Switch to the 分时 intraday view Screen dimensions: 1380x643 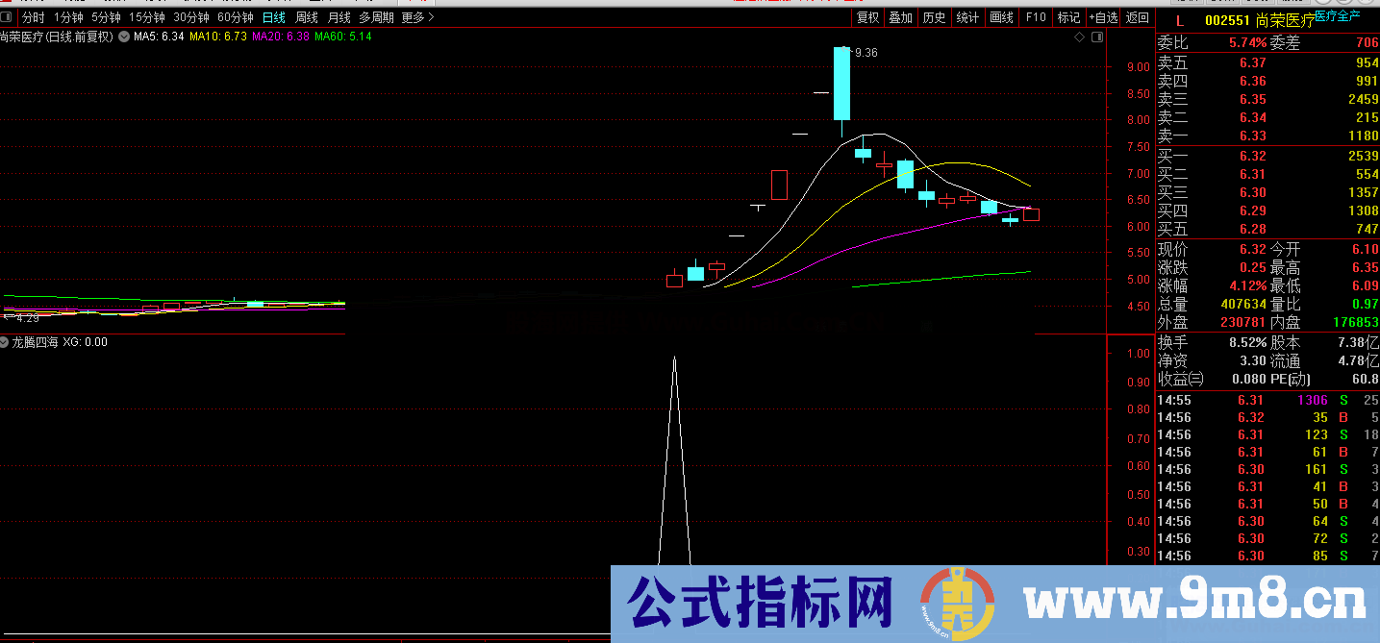tap(34, 17)
